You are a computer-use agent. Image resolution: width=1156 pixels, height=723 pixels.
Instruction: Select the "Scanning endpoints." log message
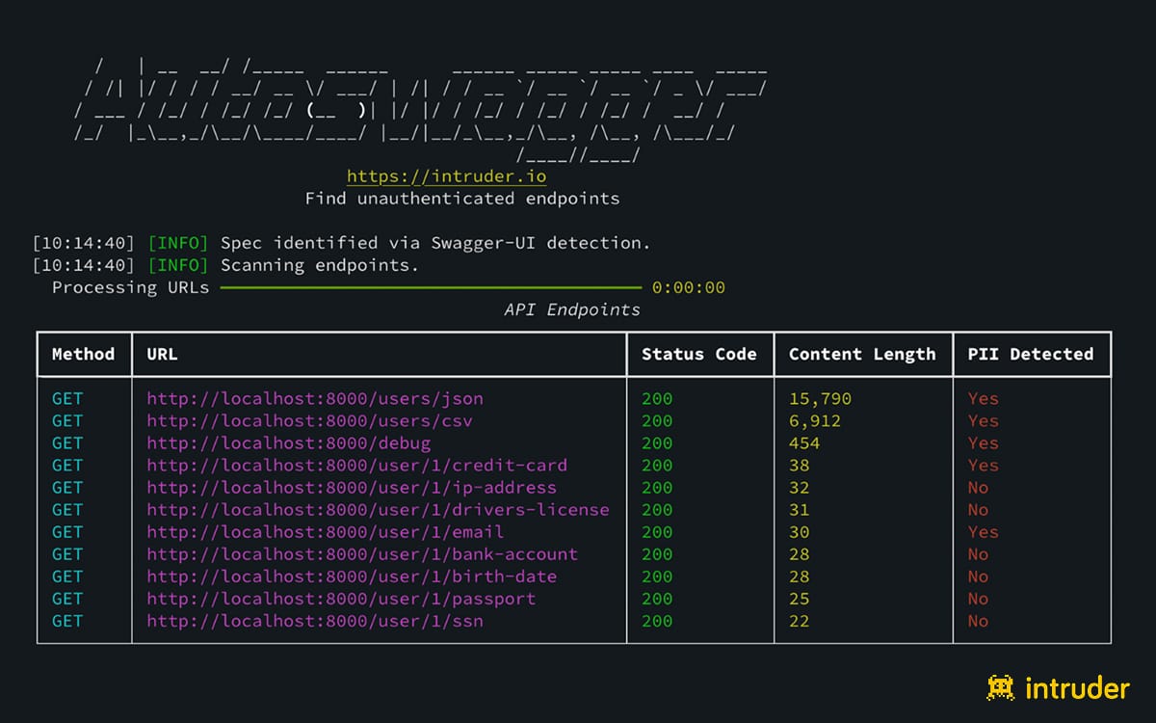point(320,265)
